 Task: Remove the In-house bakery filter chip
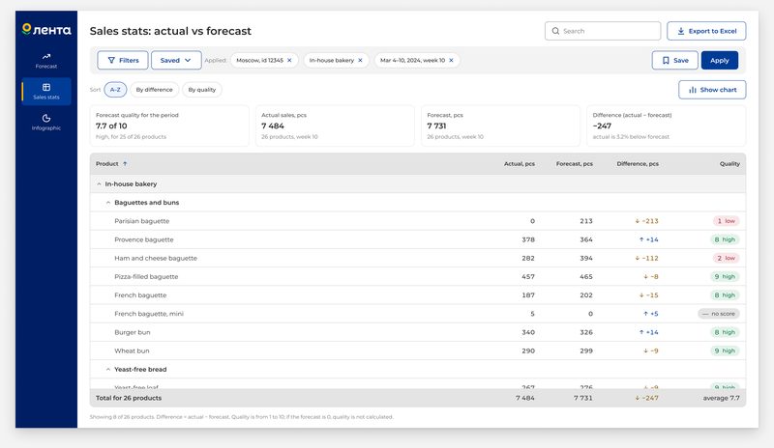point(360,60)
